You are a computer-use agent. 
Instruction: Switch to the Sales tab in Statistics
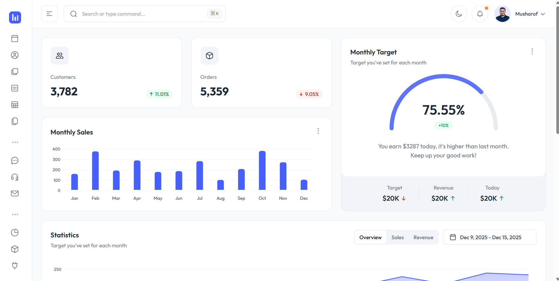point(397,237)
